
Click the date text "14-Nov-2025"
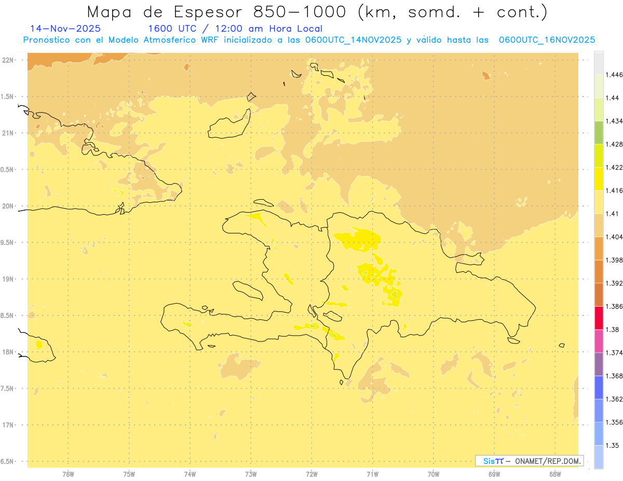(66, 29)
